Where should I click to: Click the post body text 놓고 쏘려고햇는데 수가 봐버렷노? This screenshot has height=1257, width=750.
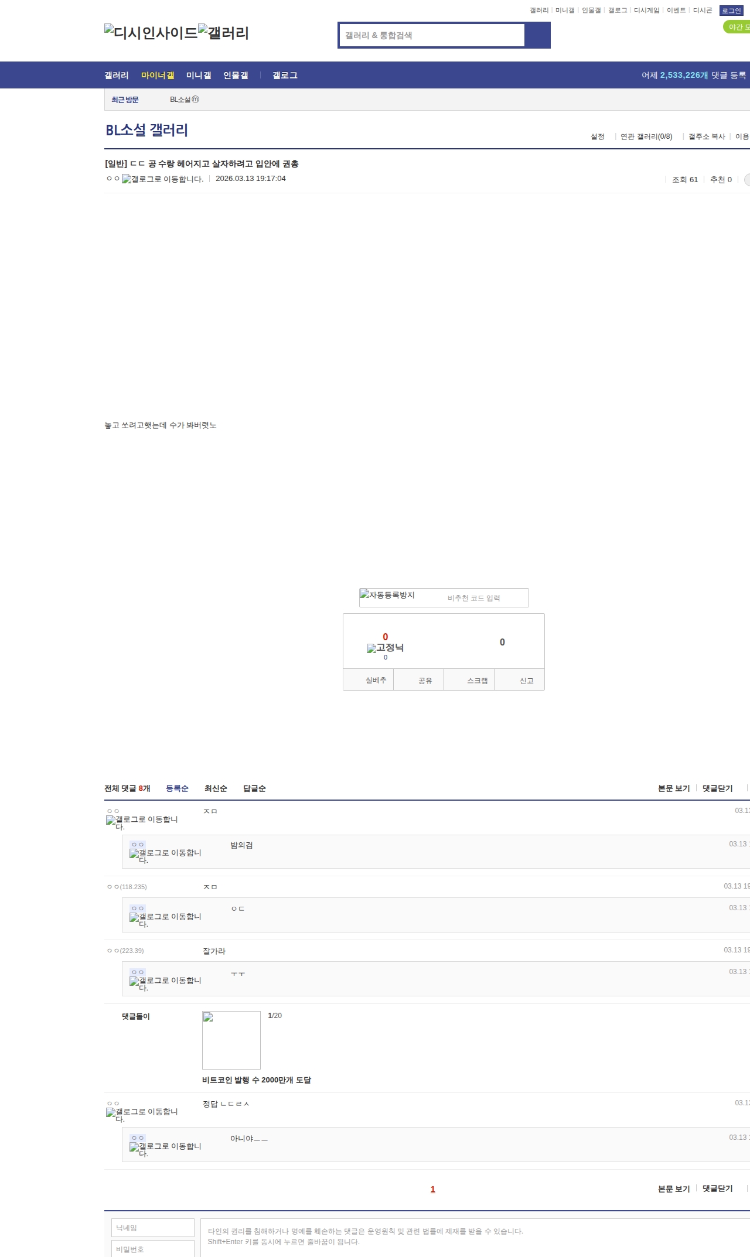pos(161,425)
